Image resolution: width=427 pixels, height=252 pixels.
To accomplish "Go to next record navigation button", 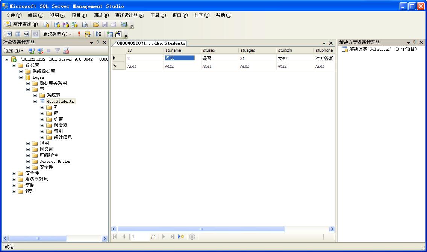I will pyautogui.click(x=164, y=237).
